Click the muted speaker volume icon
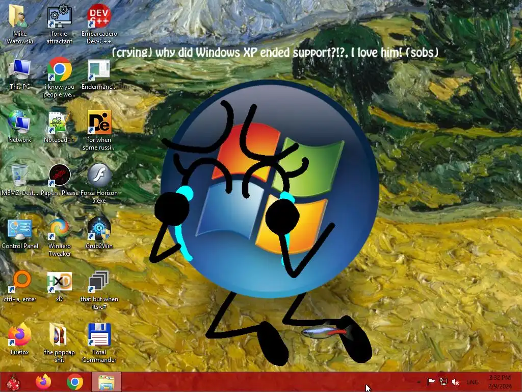 [x=455, y=382]
